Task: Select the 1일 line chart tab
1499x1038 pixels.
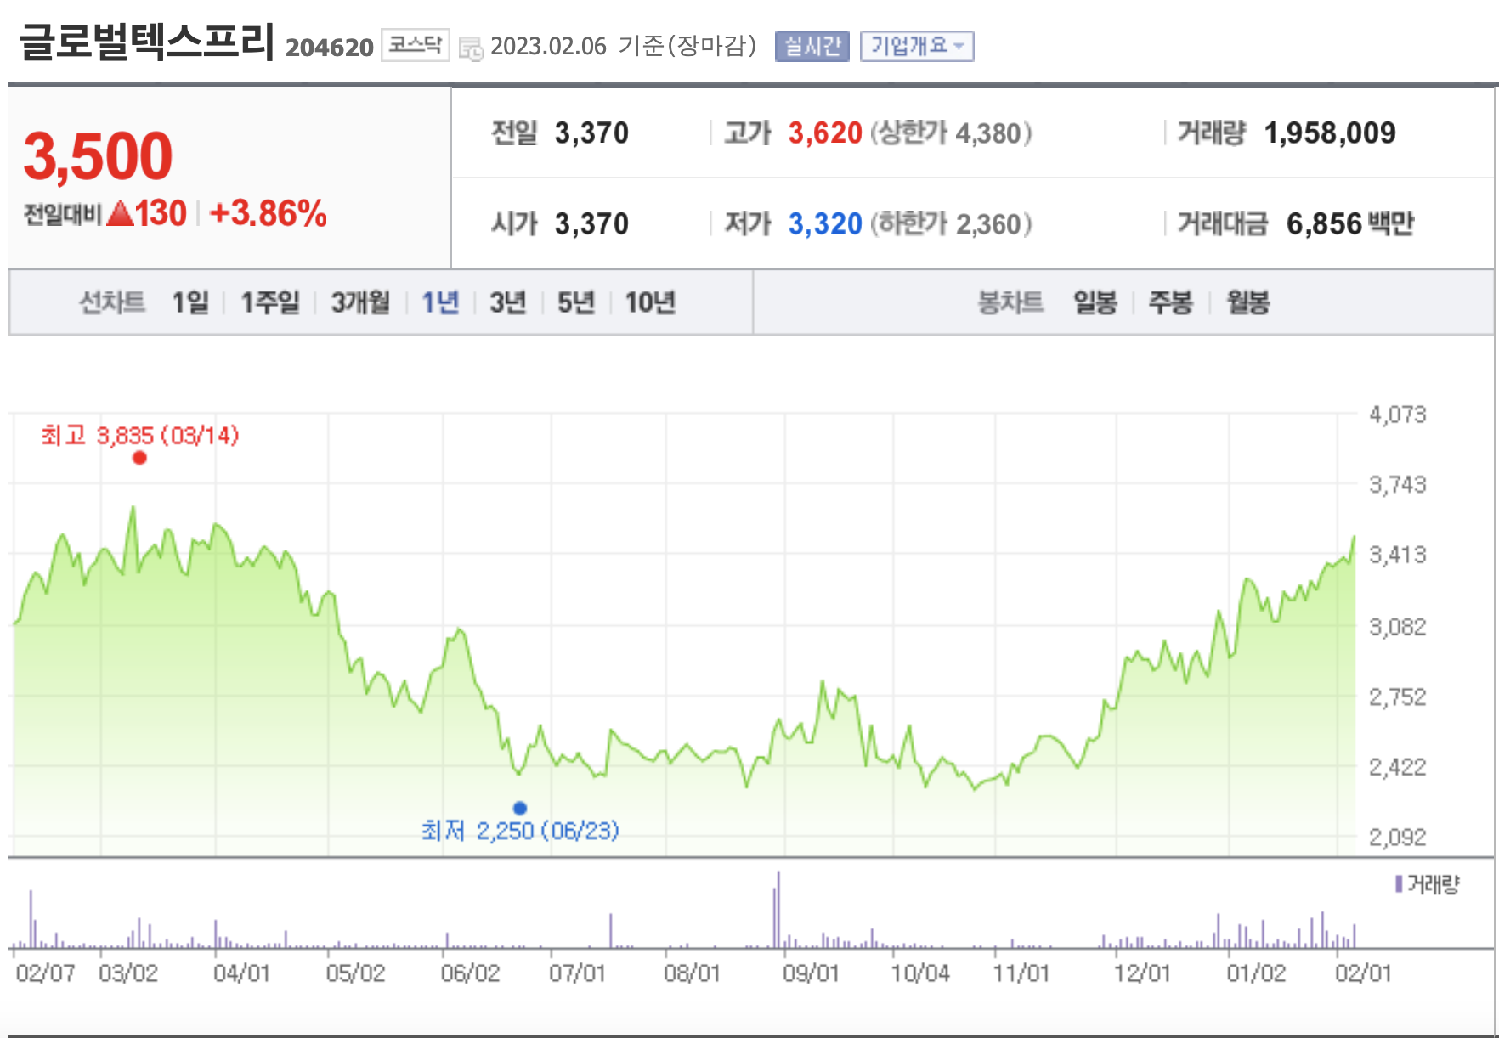Action: [x=190, y=302]
